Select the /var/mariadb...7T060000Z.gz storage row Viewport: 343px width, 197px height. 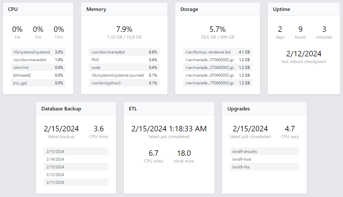coord(217,83)
